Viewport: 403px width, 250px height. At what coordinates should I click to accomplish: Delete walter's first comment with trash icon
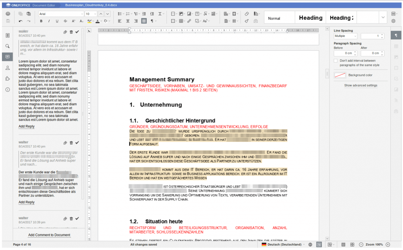pos(71,32)
